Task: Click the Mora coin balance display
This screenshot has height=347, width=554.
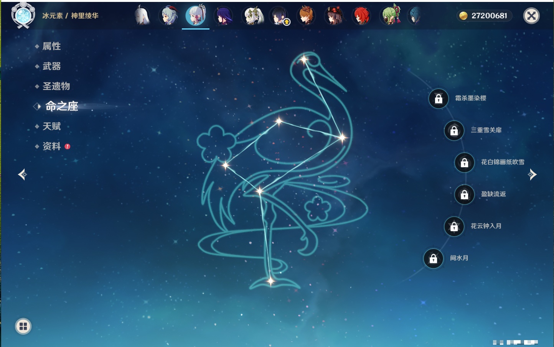Action: [485, 16]
